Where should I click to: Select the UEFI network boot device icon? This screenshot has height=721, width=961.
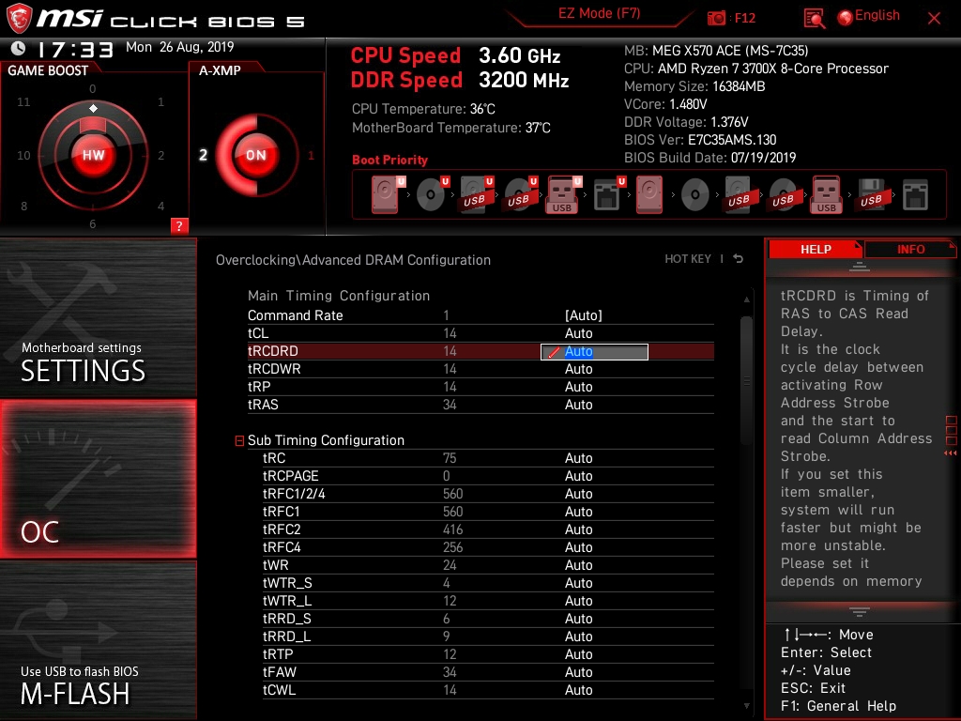(x=609, y=195)
